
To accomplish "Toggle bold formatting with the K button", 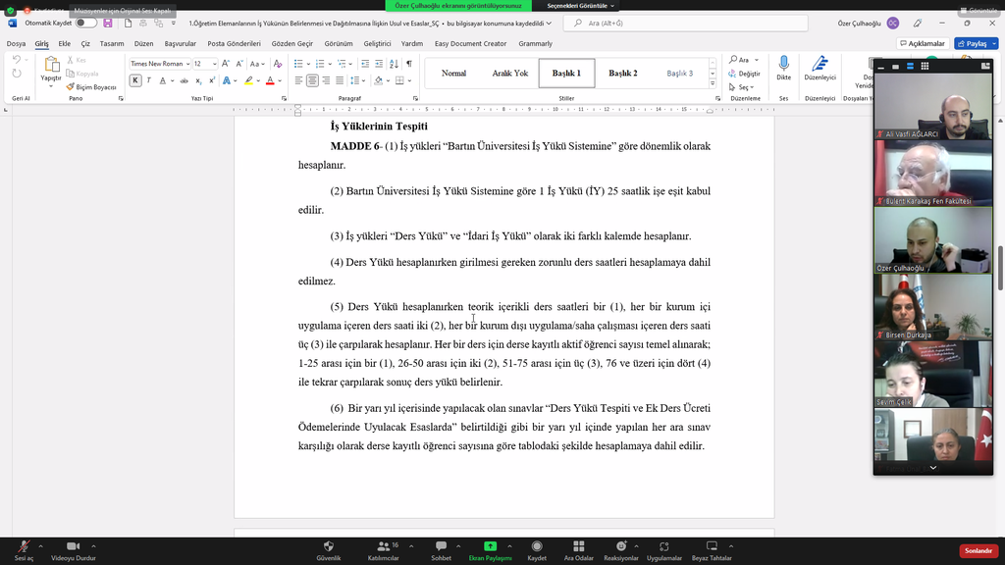I will point(135,80).
